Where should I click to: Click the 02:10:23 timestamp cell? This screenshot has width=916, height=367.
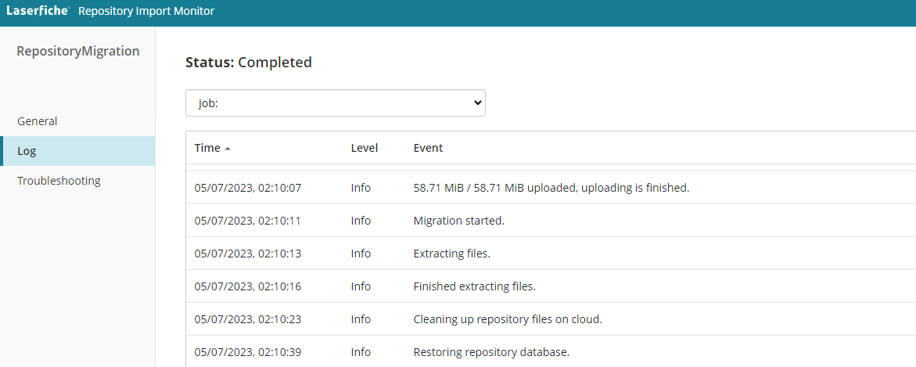248,319
